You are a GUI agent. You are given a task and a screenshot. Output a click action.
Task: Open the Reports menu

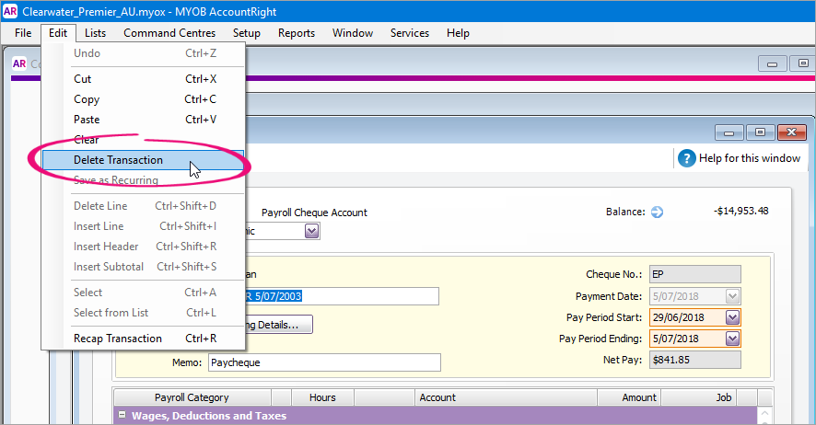pyautogui.click(x=297, y=33)
